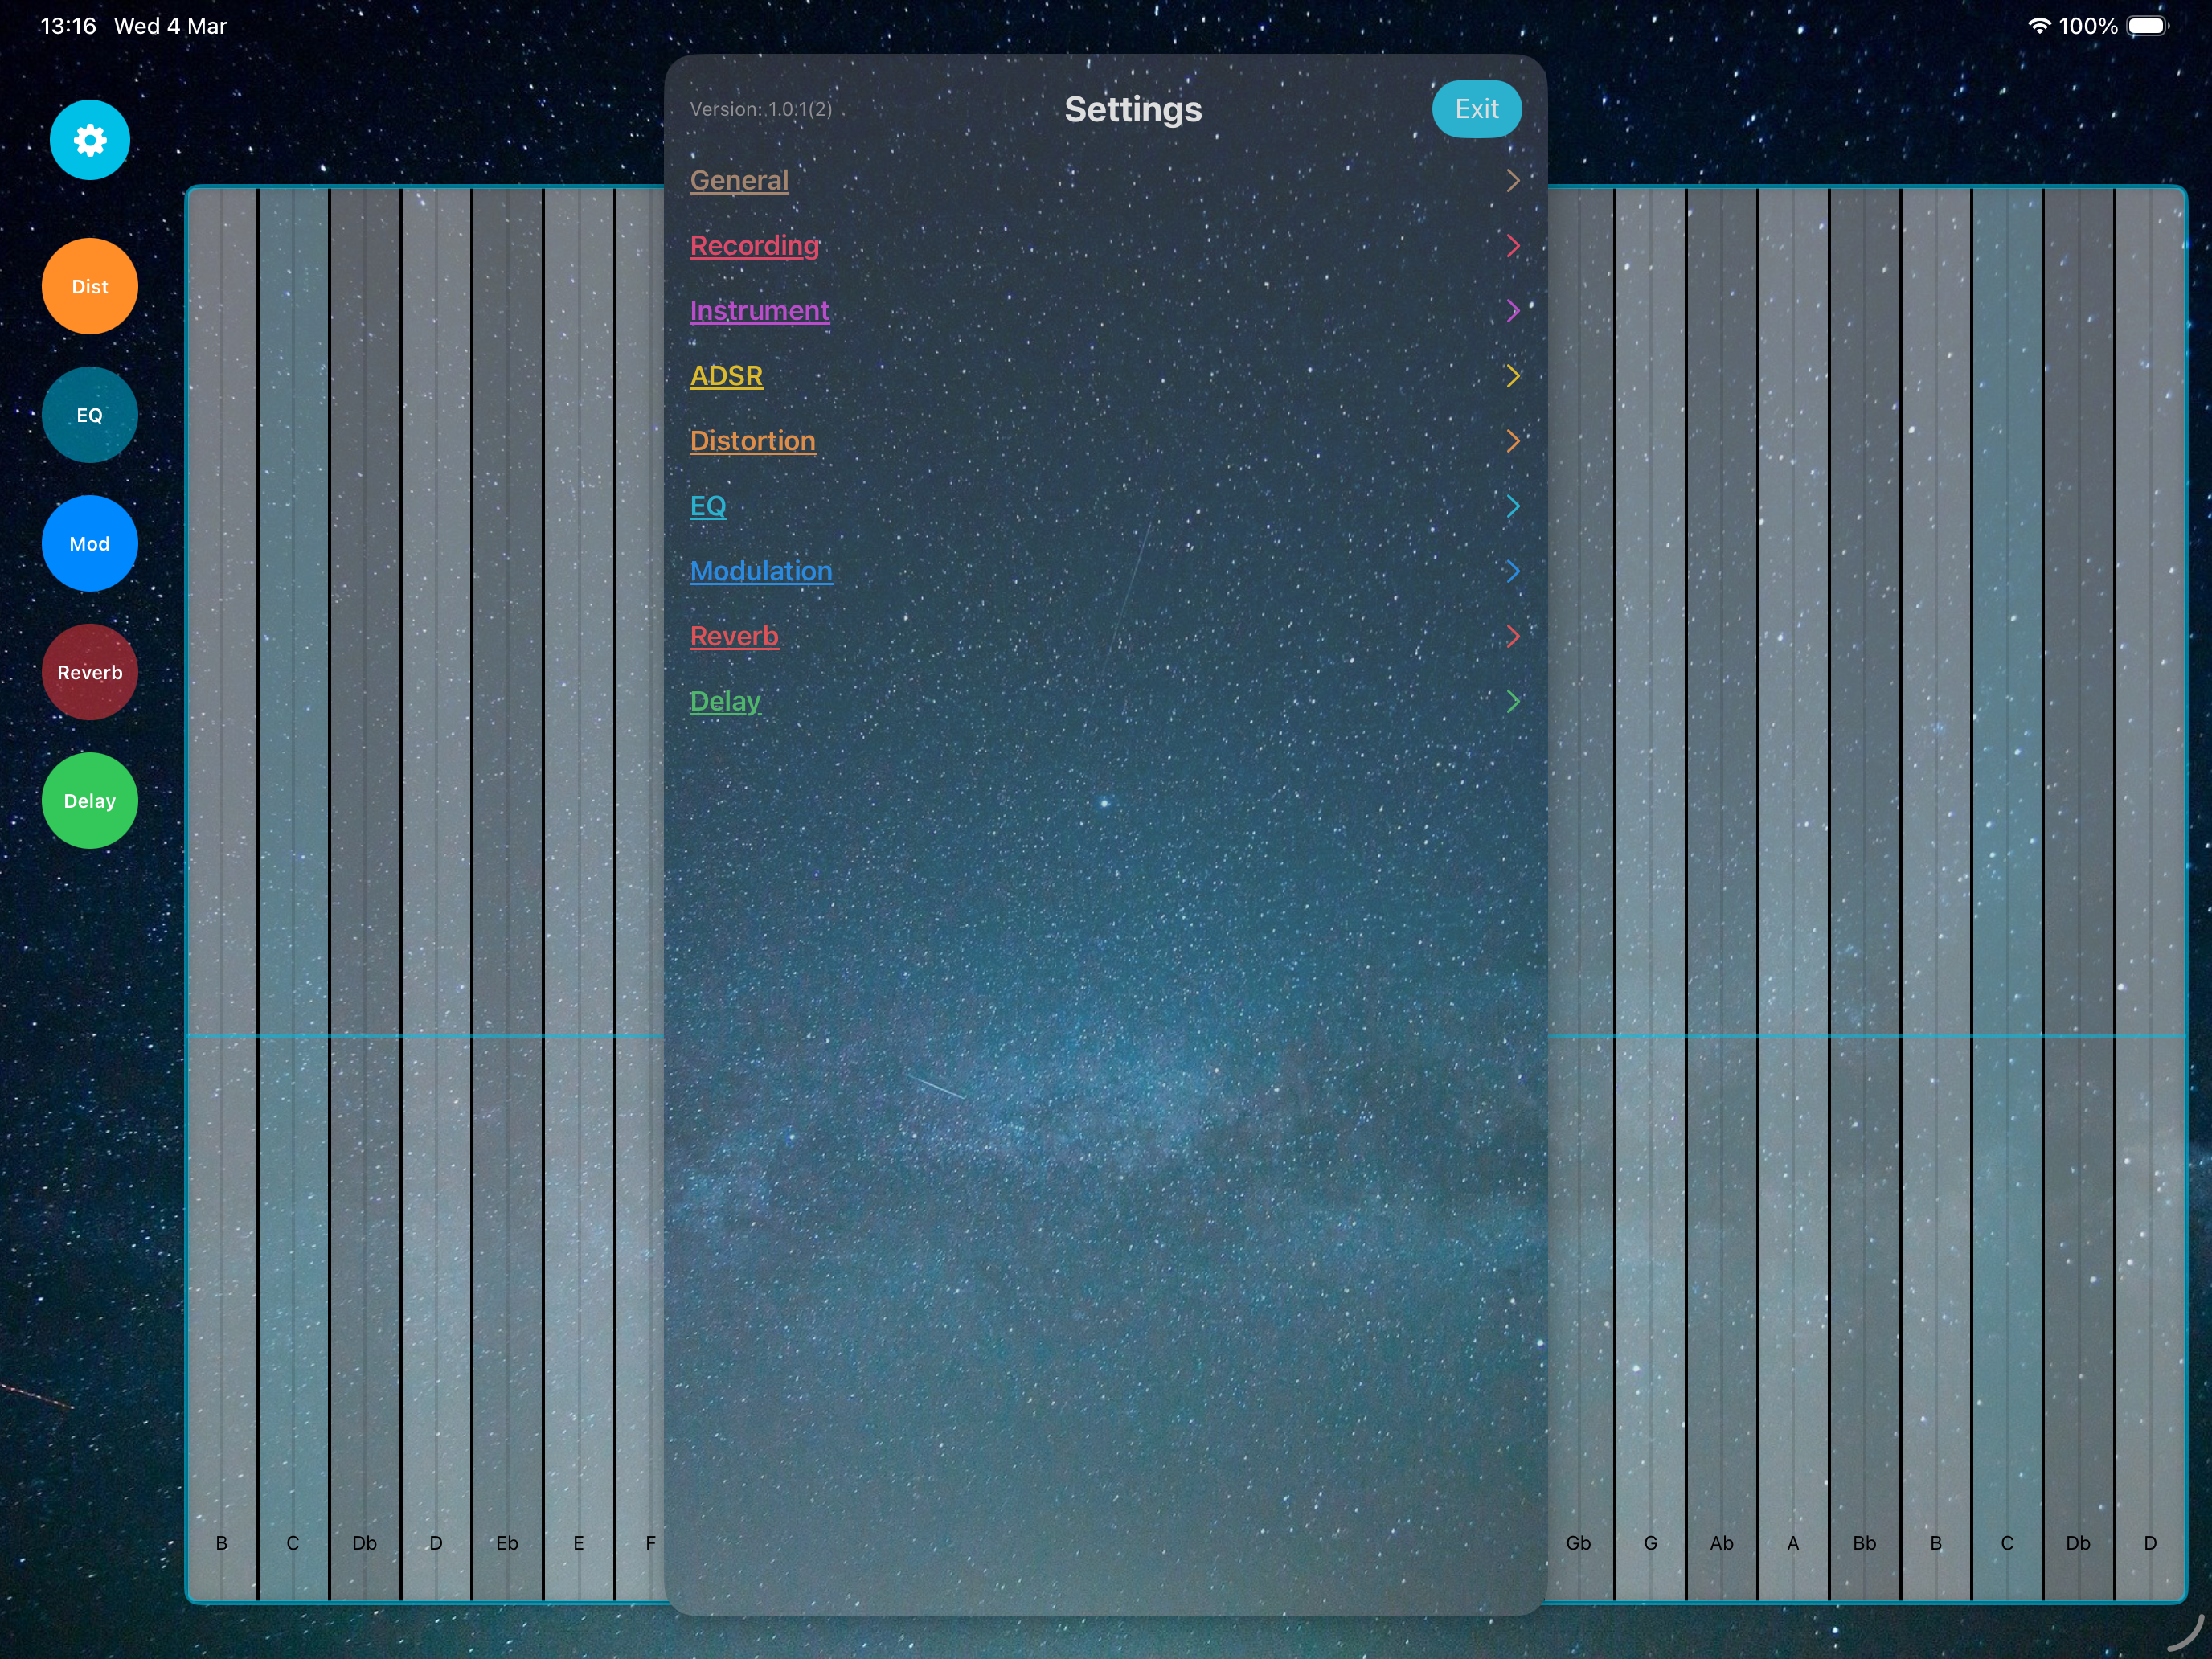Open the Reverb settings link
This screenshot has height=1659, width=2212.
(x=734, y=636)
